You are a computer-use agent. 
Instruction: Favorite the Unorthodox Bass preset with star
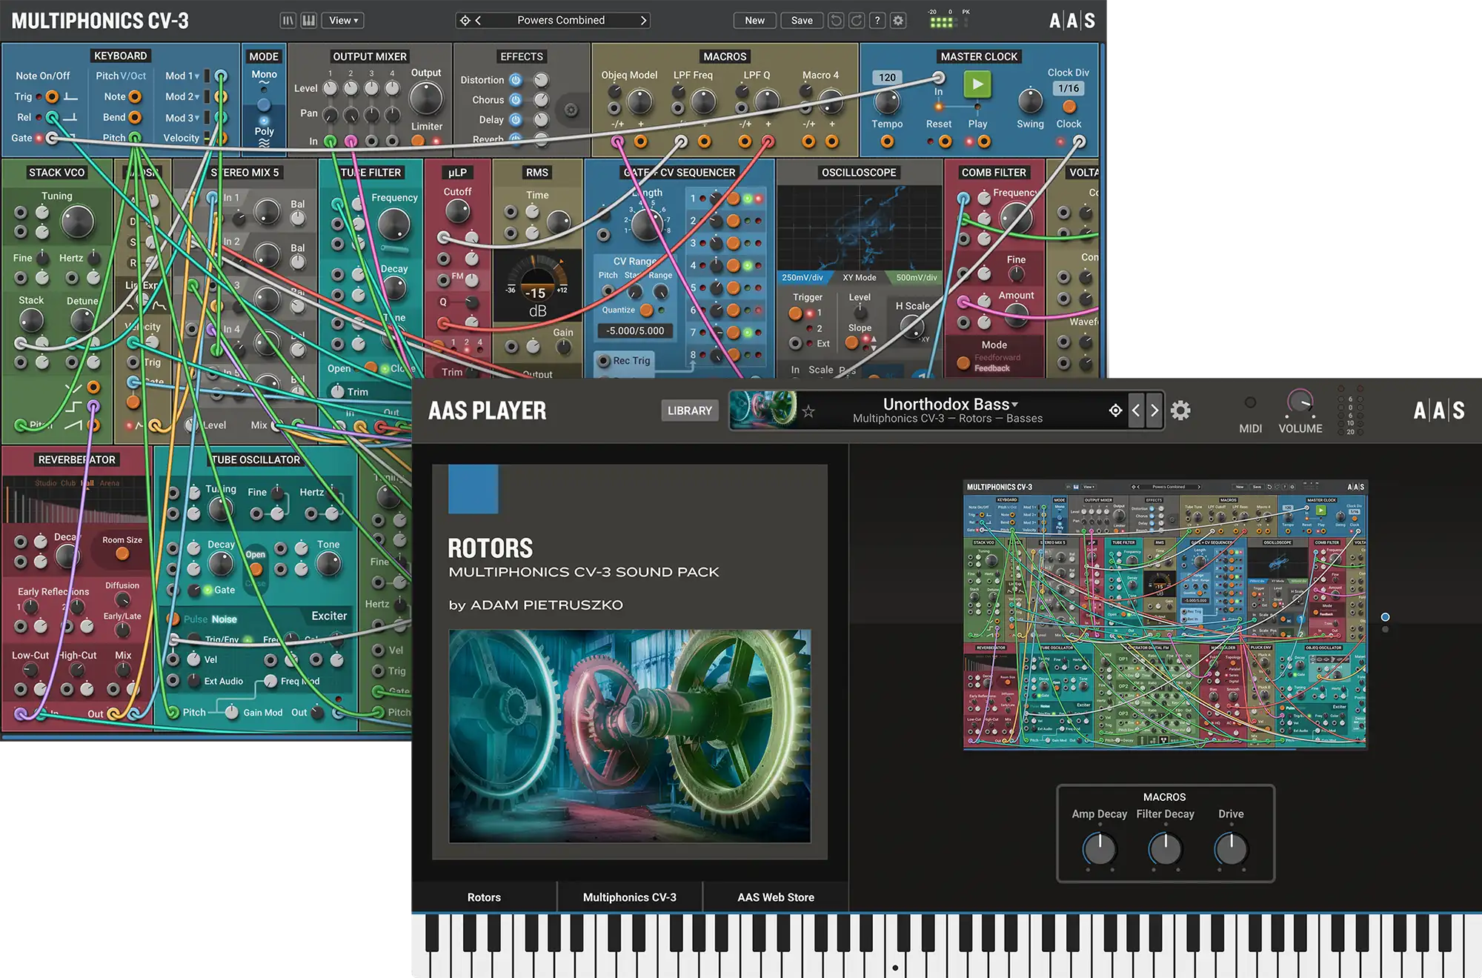pos(808,411)
